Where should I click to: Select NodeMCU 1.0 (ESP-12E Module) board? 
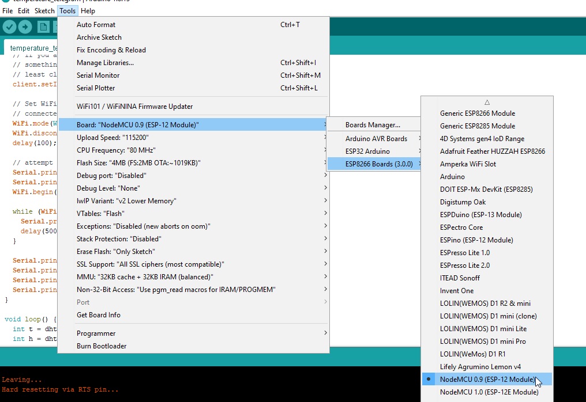487,393
